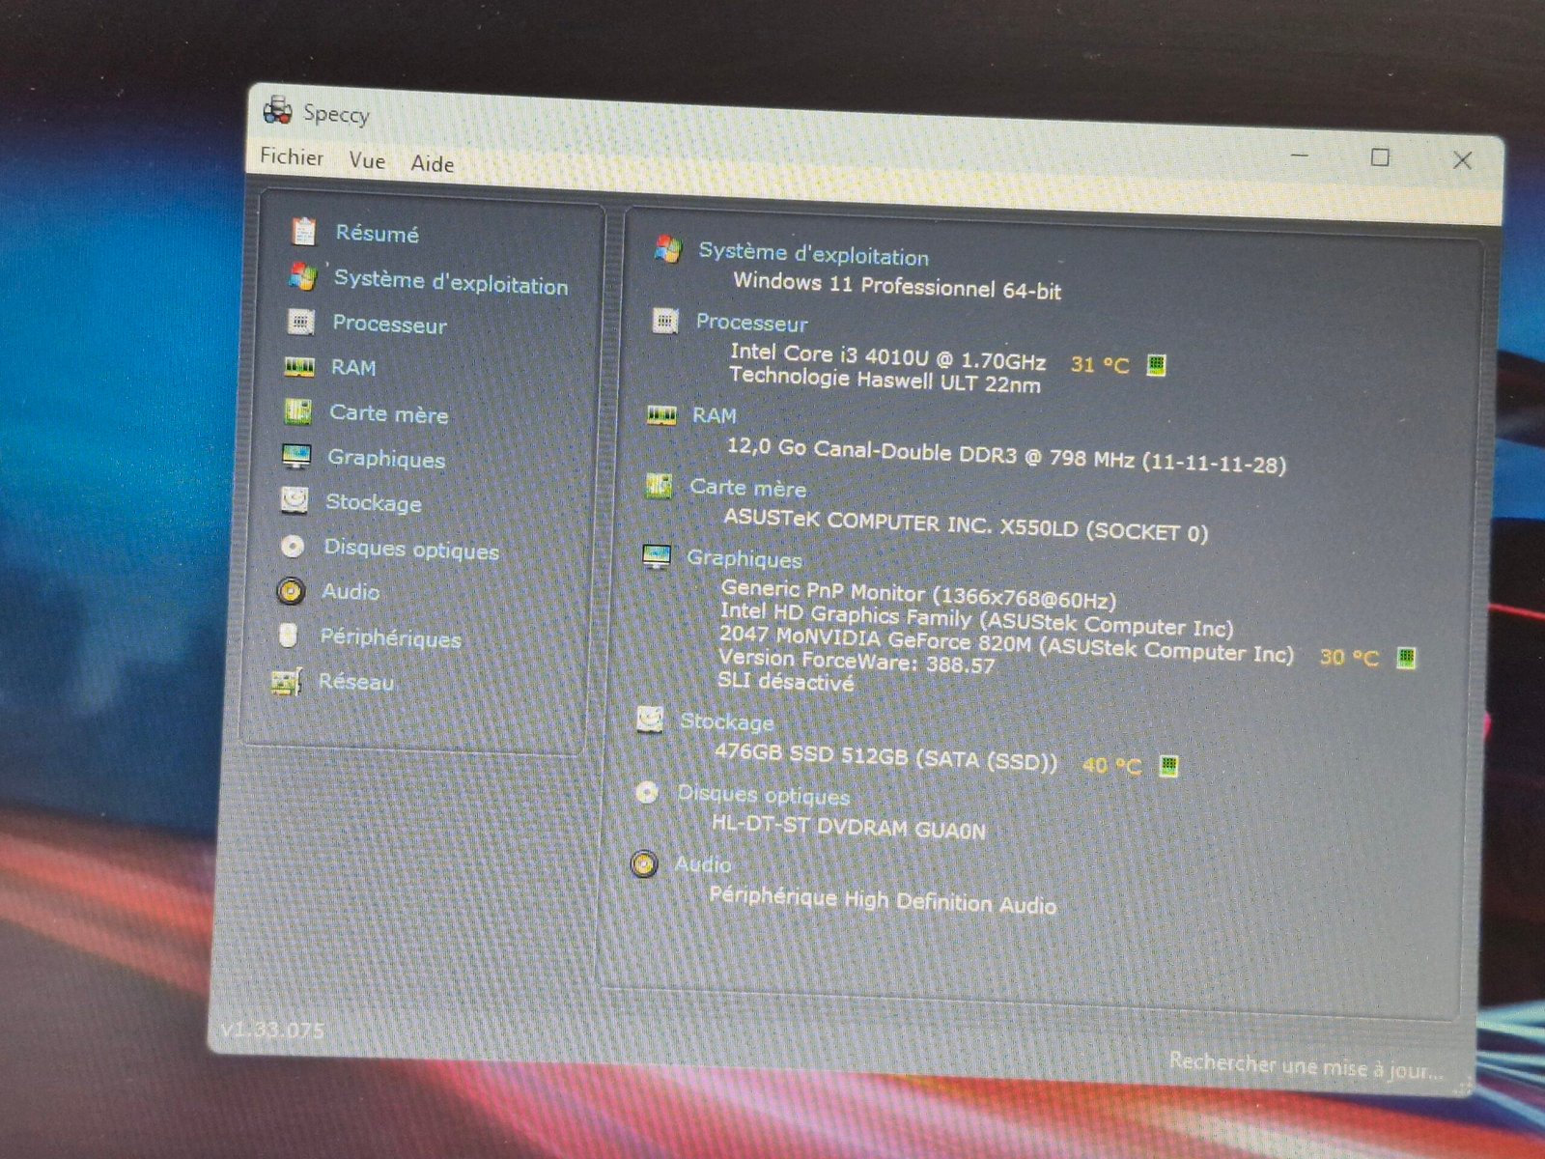Image resolution: width=1545 pixels, height=1159 pixels.
Task: Click the Stockage drive icon in sidebar
Action: tap(295, 500)
